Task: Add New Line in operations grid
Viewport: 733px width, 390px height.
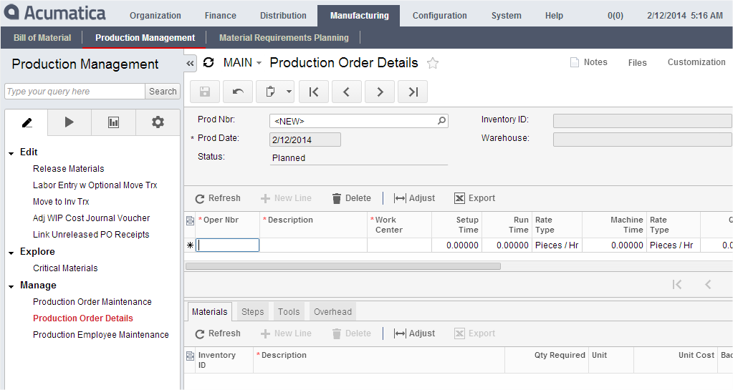Action: (286, 198)
